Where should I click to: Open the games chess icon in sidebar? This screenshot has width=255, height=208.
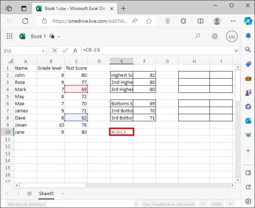coord(248,93)
